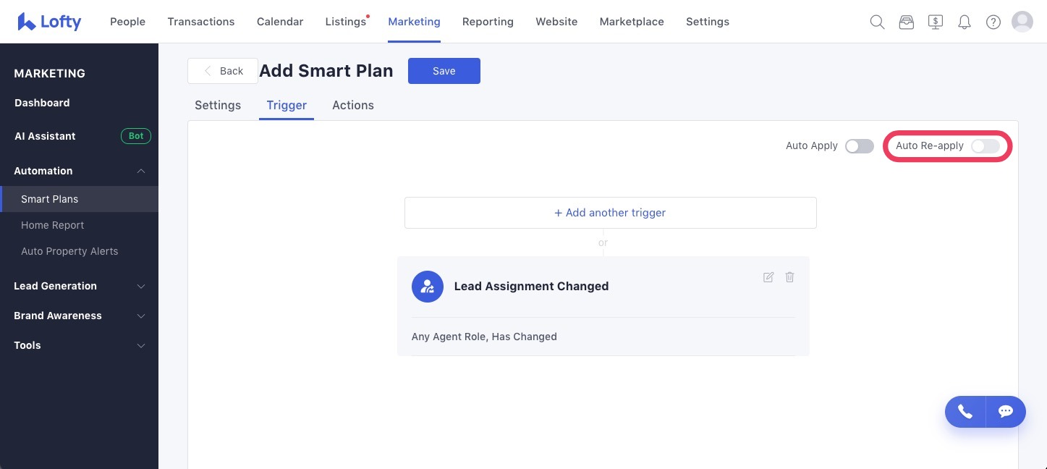1047x469 pixels.
Task: Open the Settings top menu
Action: pyautogui.click(x=708, y=22)
